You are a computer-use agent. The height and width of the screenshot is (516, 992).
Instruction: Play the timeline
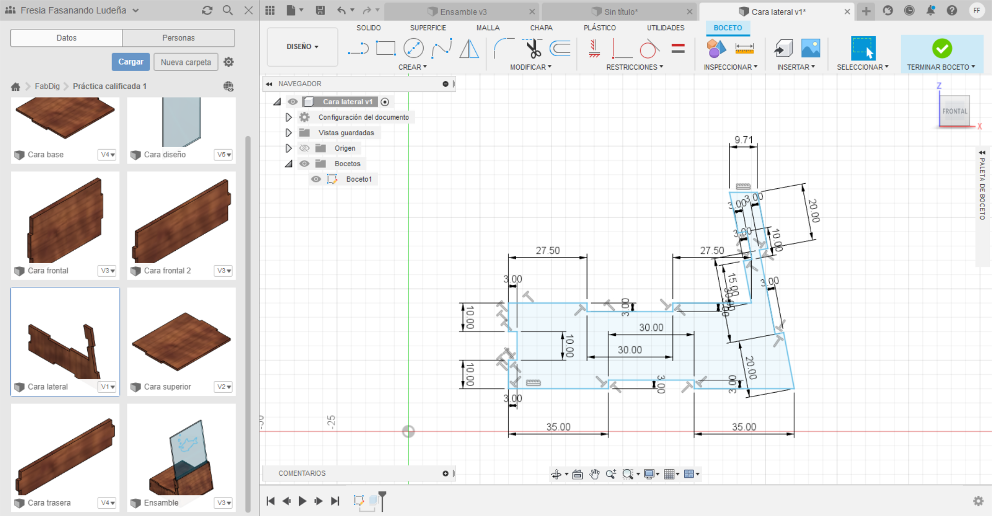(302, 501)
